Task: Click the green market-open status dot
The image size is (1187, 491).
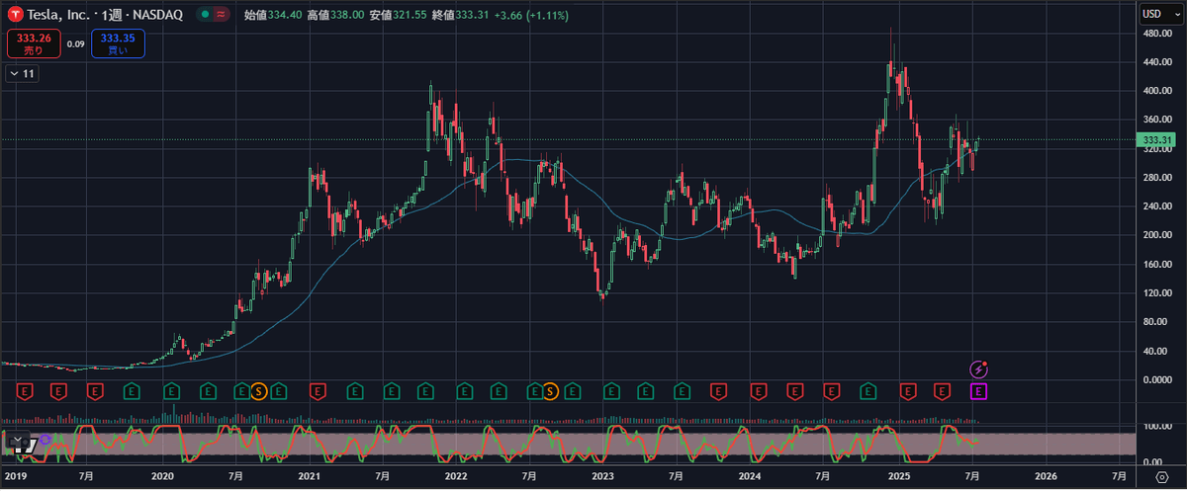Action: click(203, 14)
